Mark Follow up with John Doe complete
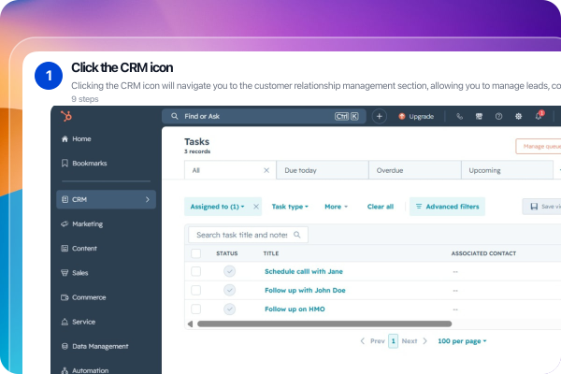Image resolution: width=561 pixels, height=374 pixels. click(x=230, y=290)
